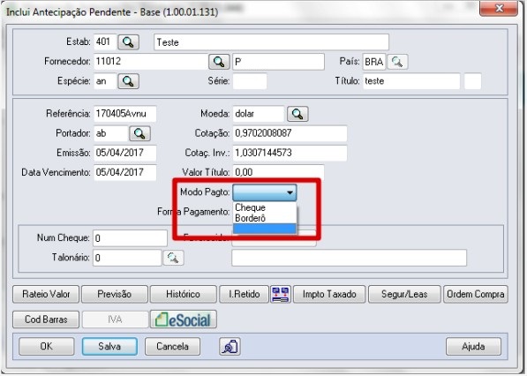
Task: Click the Cod Barras button
Action: coord(46,320)
